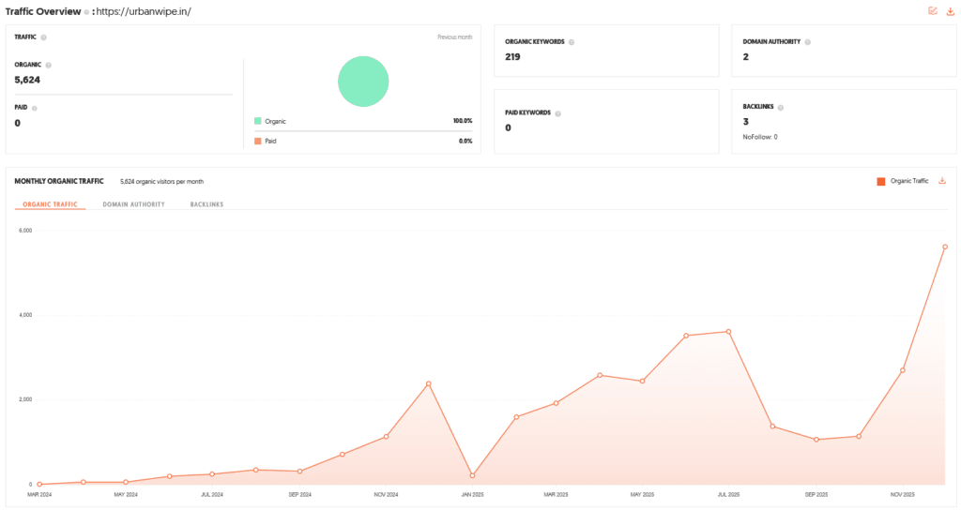Click the info icon next to ORGANIC label
The height and width of the screenshot is (510, 961).
click(49, 65)
